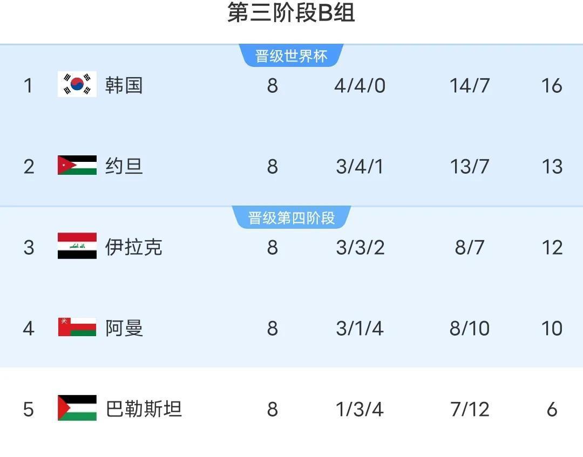
Task: Click Palestine's 6 points value
Action: (x=552, y=410)
